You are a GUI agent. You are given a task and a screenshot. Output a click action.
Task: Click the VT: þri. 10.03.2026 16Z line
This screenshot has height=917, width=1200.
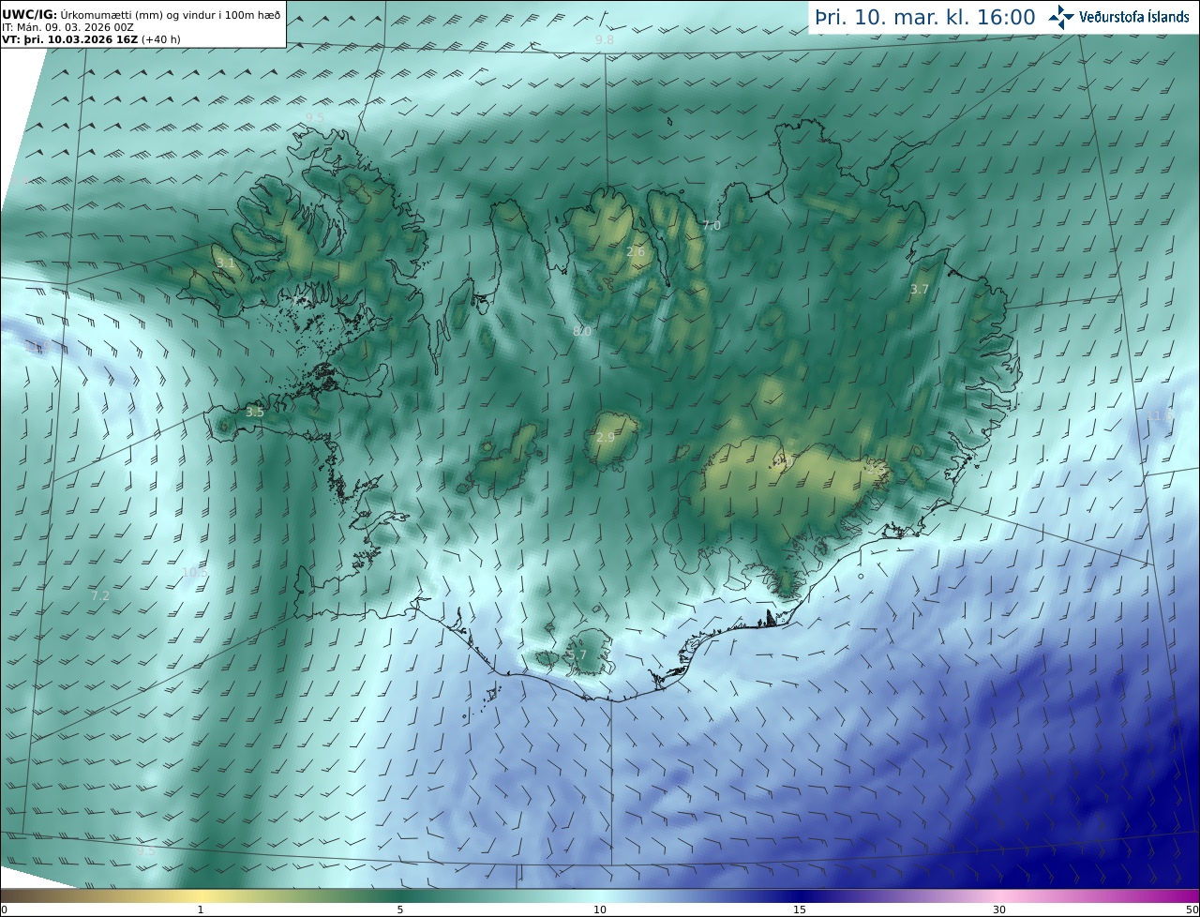point(91,40)
